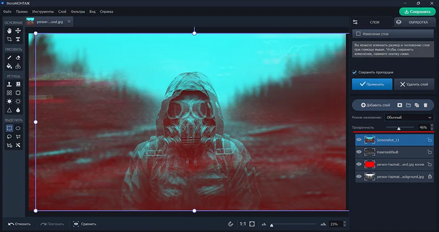Select the Burn darken tool
This screenshot has height=232, width=439.
(x=18, y=101)
